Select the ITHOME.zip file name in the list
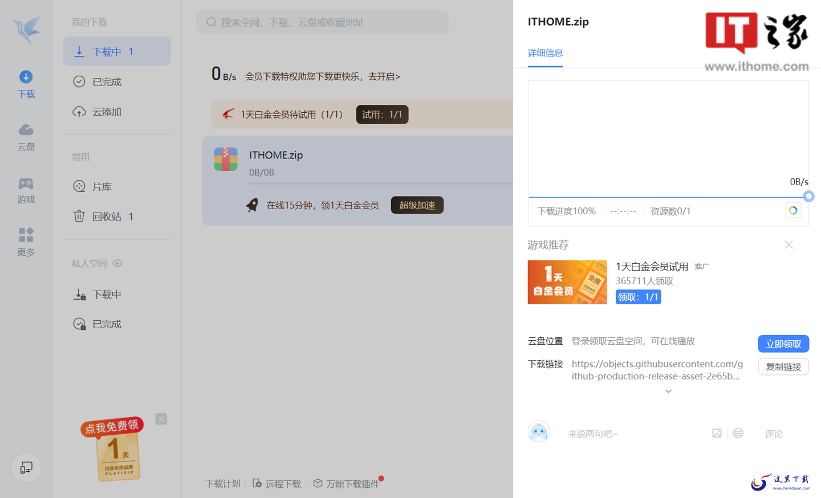The width and height of the screenshot is (821, 498). pos(276,155)
